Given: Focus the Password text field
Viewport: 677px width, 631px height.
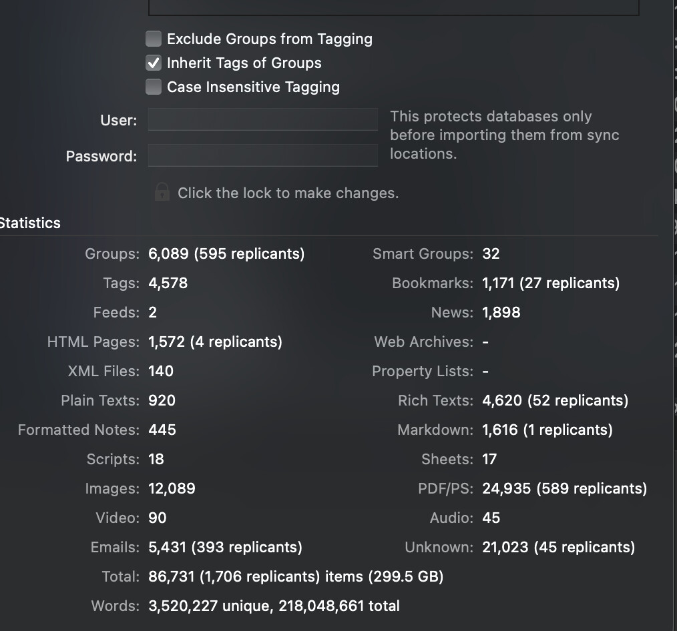Looking at the screenshot, I should 263,155.
